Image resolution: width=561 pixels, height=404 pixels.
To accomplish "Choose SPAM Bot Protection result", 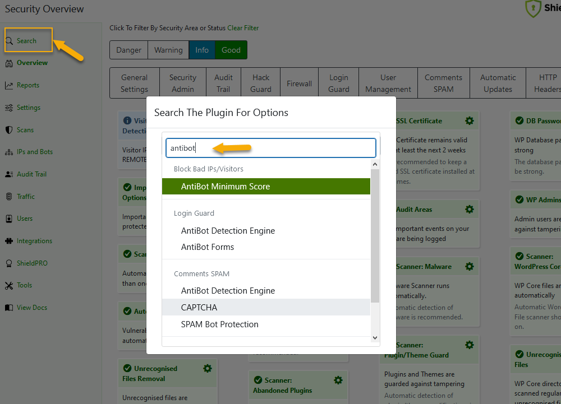I will click(x=266, y=324).
